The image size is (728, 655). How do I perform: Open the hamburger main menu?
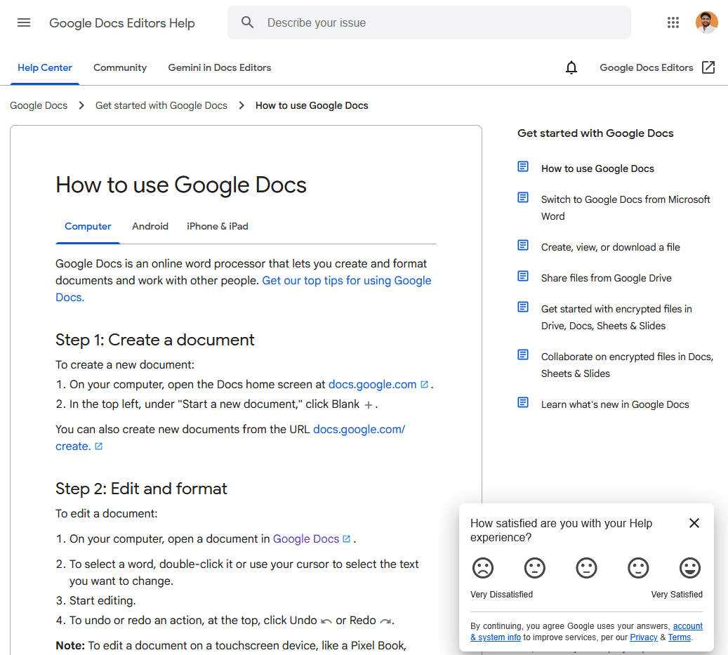point(24,22)
